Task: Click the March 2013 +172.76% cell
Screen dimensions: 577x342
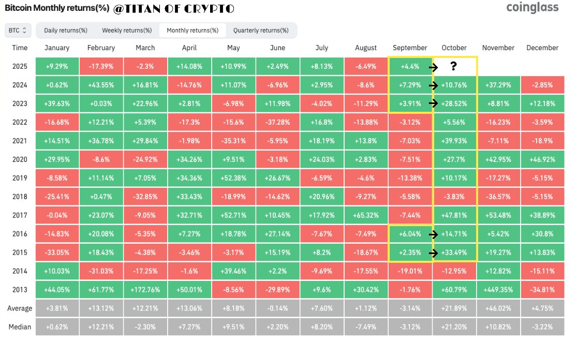Action: 145,290
